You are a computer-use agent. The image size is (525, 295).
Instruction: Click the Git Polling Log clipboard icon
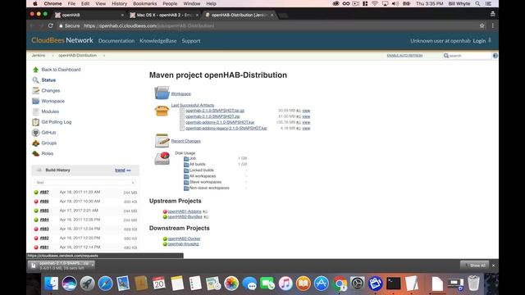tap(36, 122)
